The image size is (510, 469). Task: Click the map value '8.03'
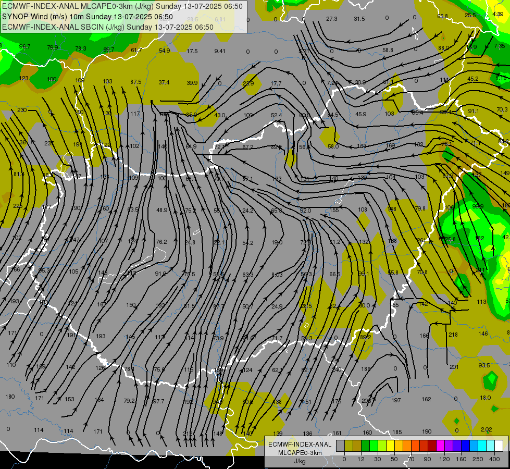[277, 275]
